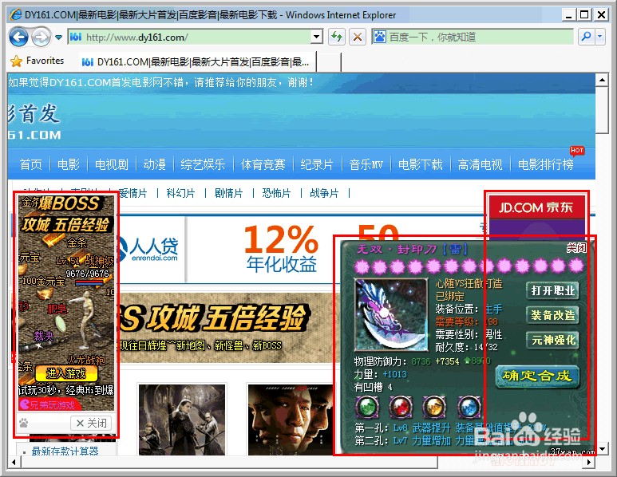The image size is (617, 477).
Task: Open the man's face movie poster thumbnail
Action: [x=290, y=420]
